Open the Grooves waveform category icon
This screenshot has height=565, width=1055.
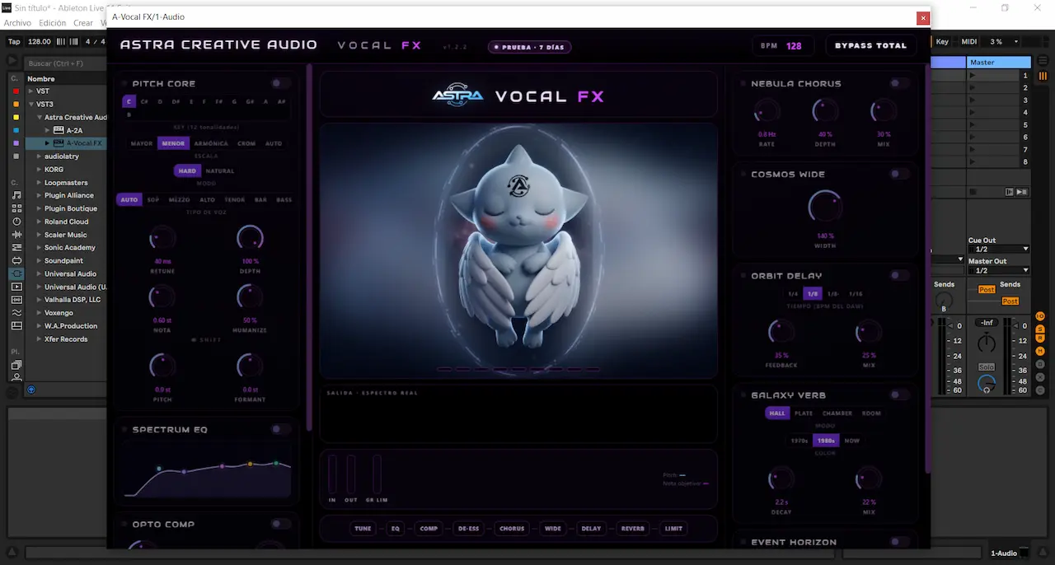pyautogui.click(x=16, y=313)
